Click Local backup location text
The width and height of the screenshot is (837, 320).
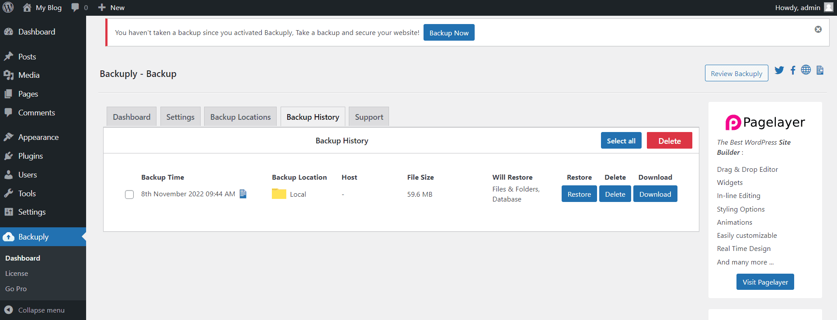click(x=298, y=194)
